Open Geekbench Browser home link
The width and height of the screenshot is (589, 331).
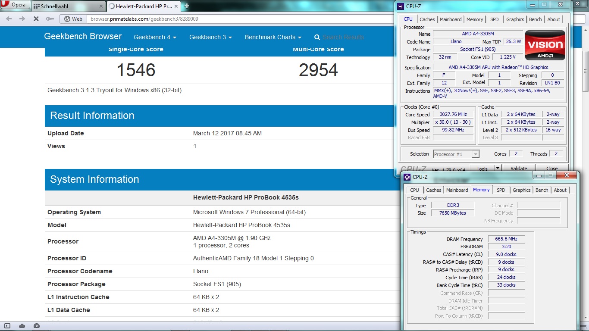point(83,37)
